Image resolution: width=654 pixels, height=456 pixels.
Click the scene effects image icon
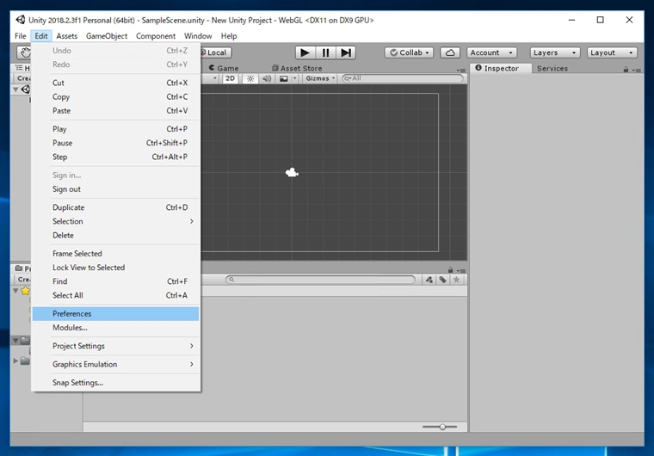click(284, 78)
